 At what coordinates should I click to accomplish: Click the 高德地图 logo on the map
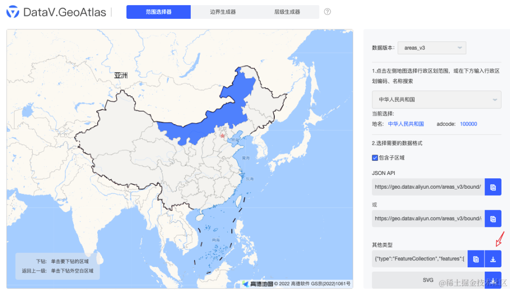pyautogui.click(x=258, y=284)
